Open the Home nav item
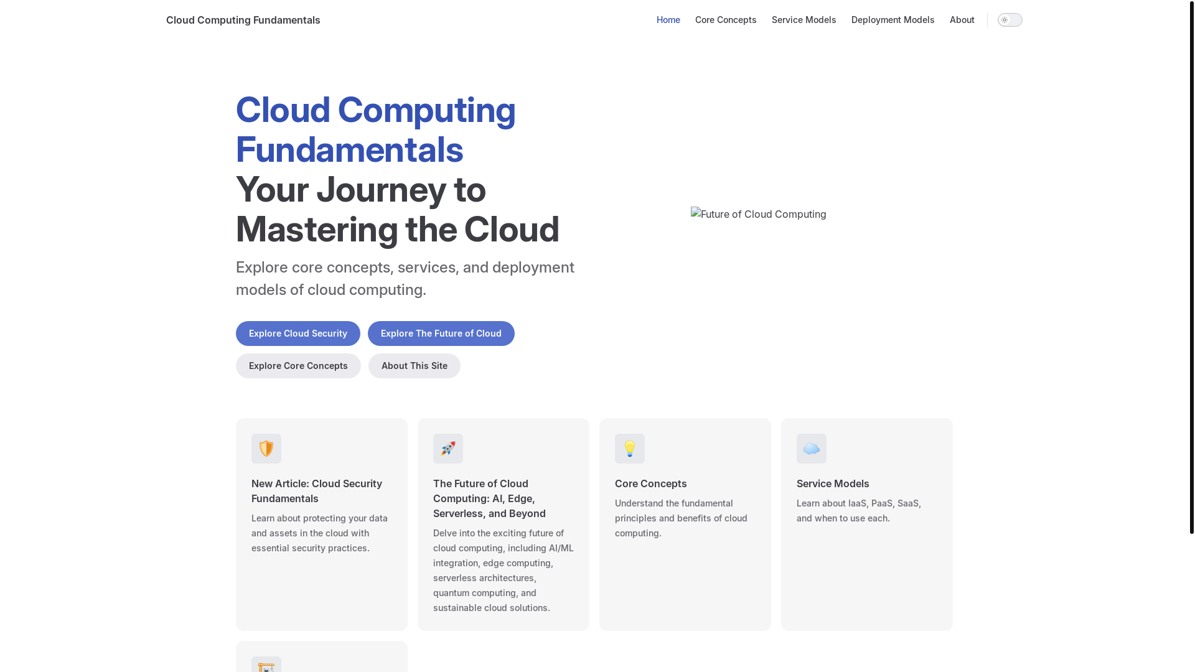 tap(668, 20)
